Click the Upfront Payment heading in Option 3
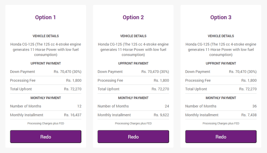Viewport: 267px width, 153px height. (x=221, y=63)
